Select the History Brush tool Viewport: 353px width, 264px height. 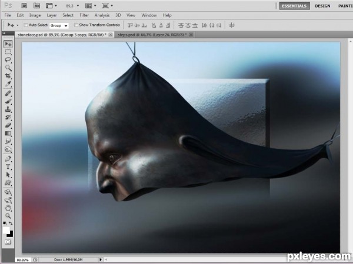click(x=8, y=117)
